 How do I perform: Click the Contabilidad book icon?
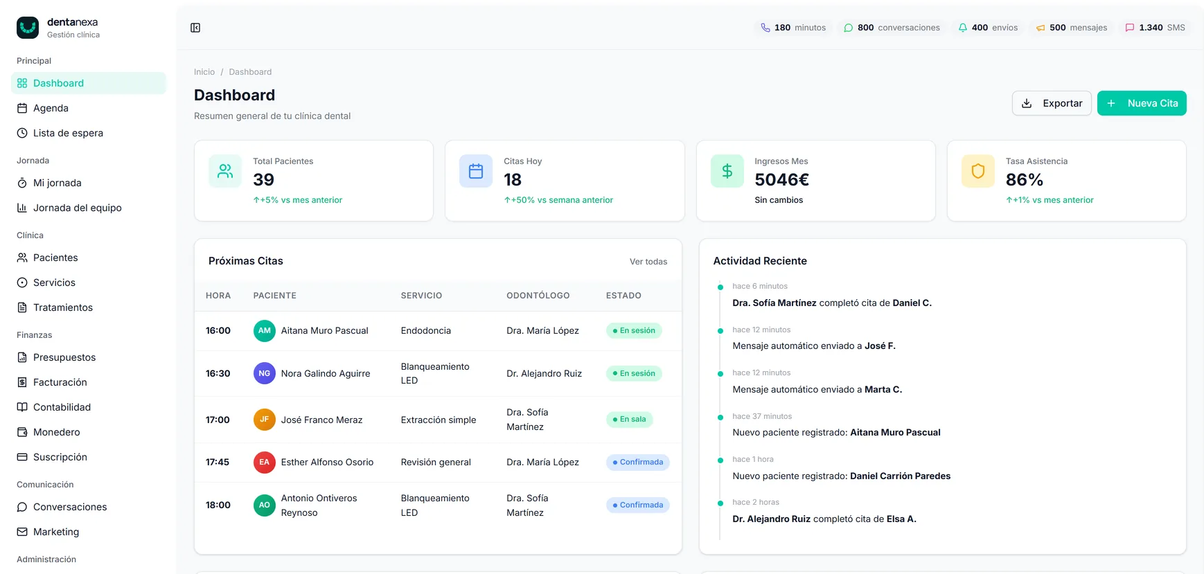tap(22, 407)
